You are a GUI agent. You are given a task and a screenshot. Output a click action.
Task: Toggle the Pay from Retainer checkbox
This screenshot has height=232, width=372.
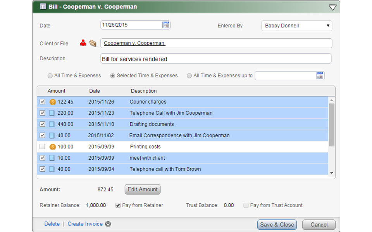click(x=118, y=205)
